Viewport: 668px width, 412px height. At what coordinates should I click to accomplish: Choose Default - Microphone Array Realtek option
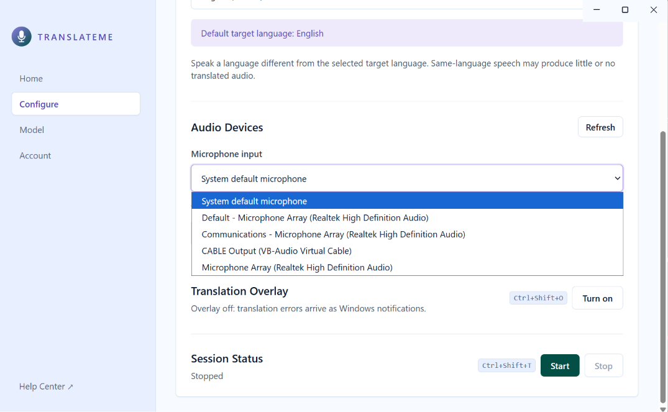[x=407, y=217]
